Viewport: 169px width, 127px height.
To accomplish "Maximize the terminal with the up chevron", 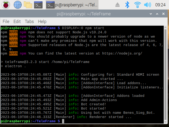I will click(x=157, y=14).
